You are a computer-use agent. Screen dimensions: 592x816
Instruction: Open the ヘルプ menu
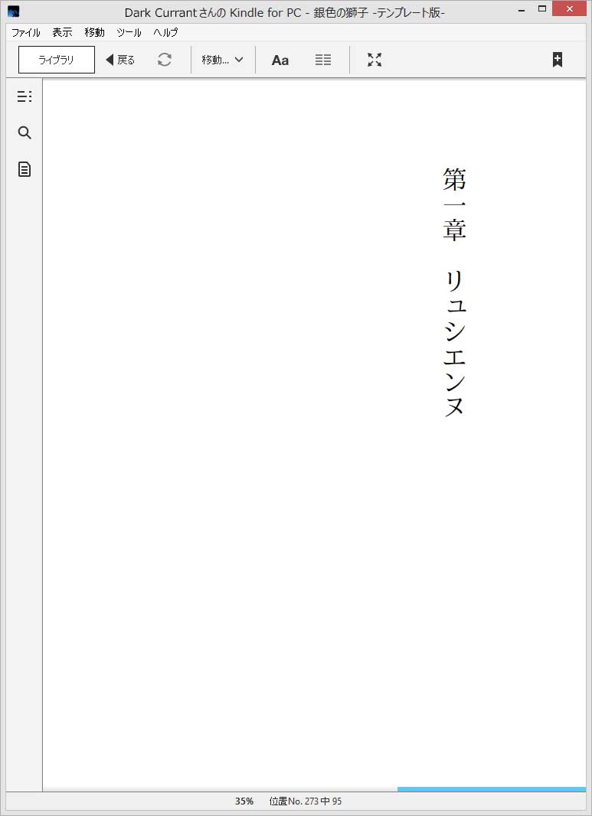point(165,32)
